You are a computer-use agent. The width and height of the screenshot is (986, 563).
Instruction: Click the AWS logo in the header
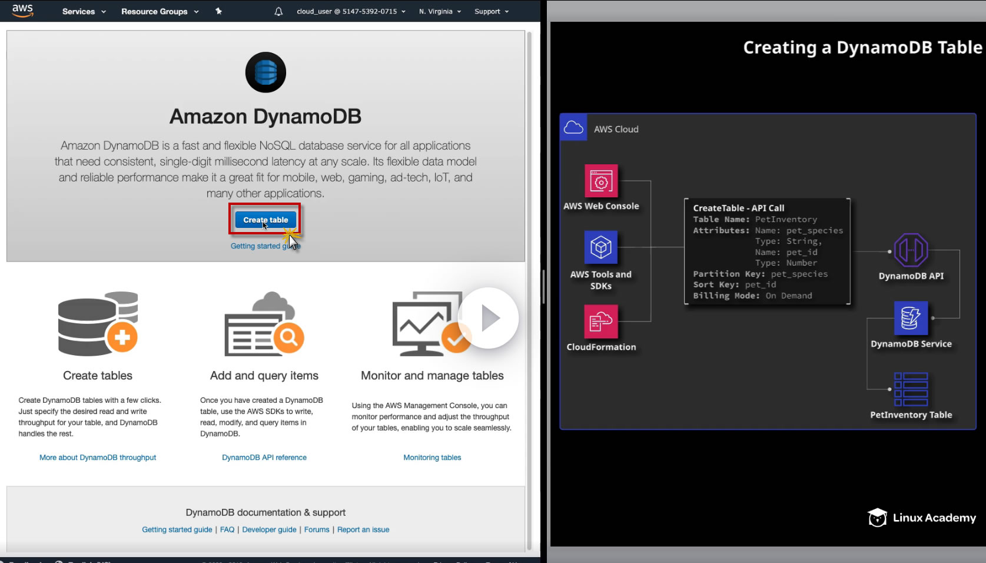pos(22,11)
